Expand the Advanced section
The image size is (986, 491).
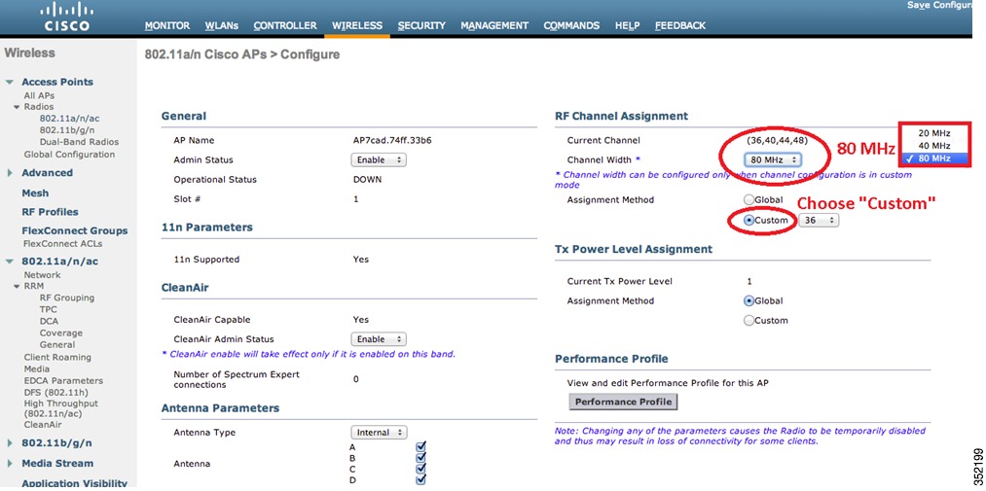coord(10,173)
